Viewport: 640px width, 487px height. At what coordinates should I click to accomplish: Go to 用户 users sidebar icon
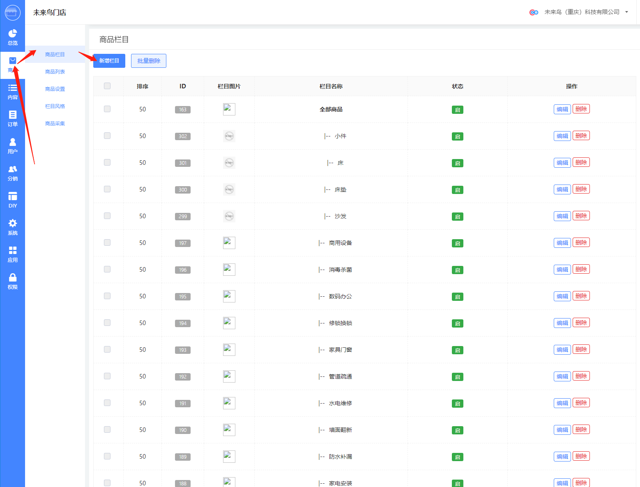12,145
